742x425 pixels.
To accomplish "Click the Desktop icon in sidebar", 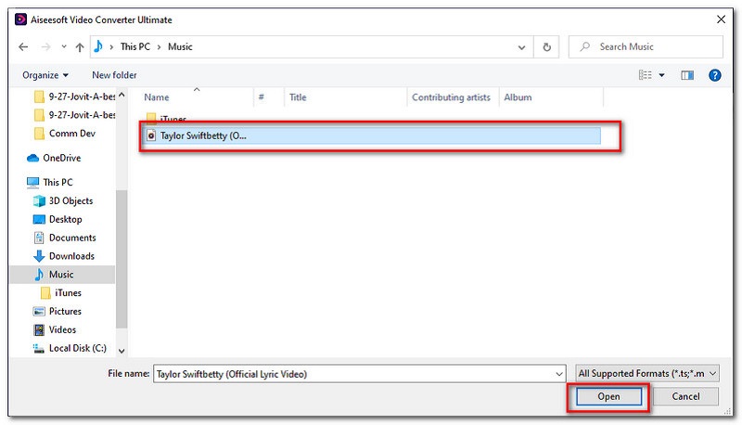I will pos(39,220).
